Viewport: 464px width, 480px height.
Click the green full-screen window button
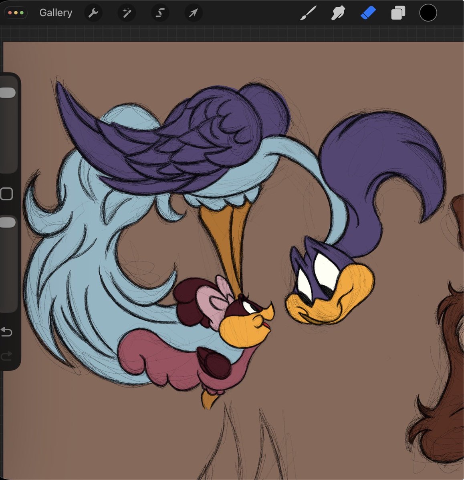point(21,13)
